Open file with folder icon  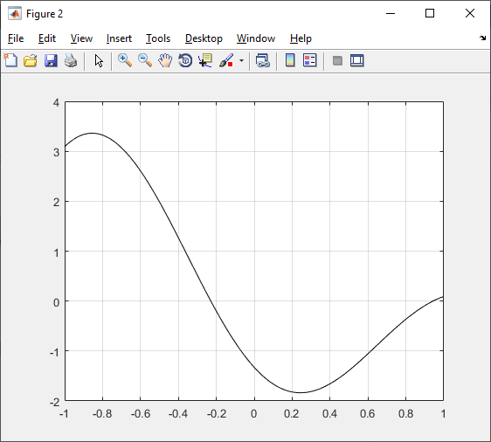click(31, 60)
